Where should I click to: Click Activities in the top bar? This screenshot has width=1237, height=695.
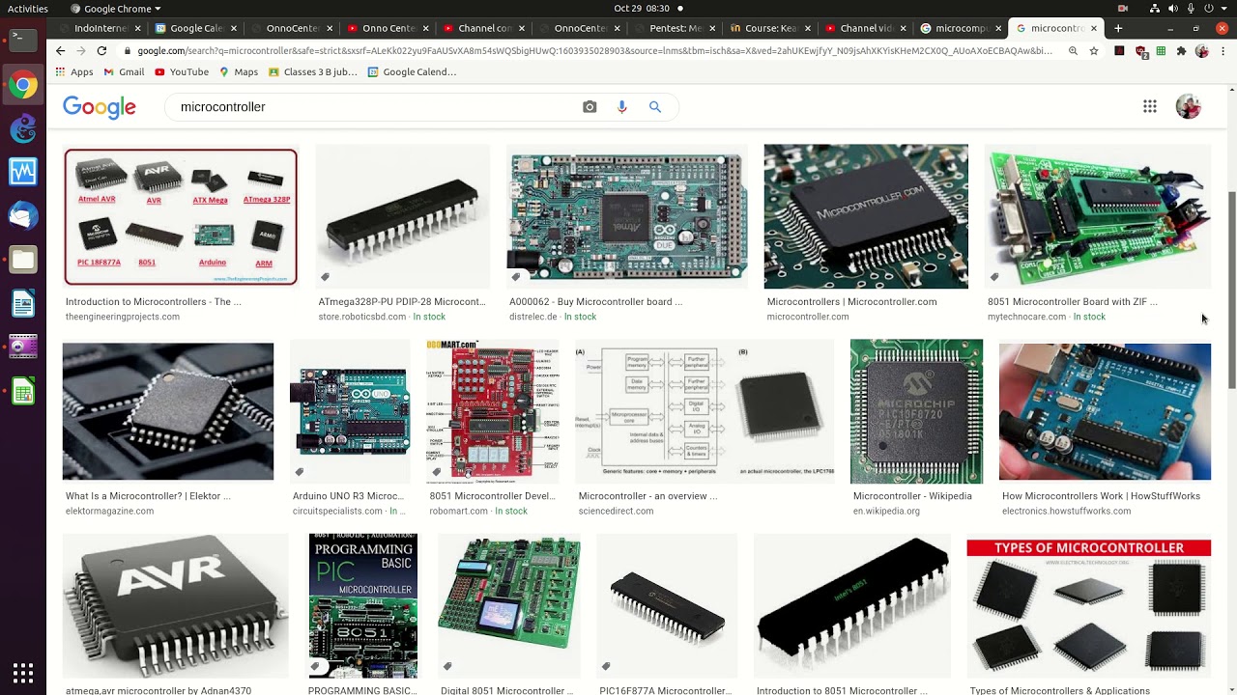pyautogui.click(x=28, y=9)
